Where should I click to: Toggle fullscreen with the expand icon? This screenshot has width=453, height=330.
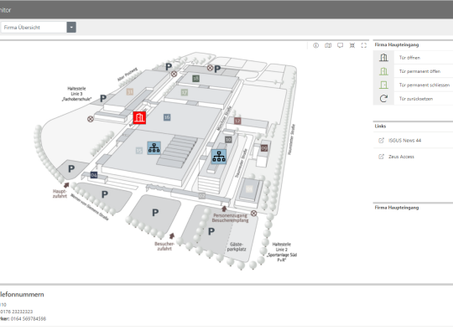pyautogui.click(x=364, y=45)
